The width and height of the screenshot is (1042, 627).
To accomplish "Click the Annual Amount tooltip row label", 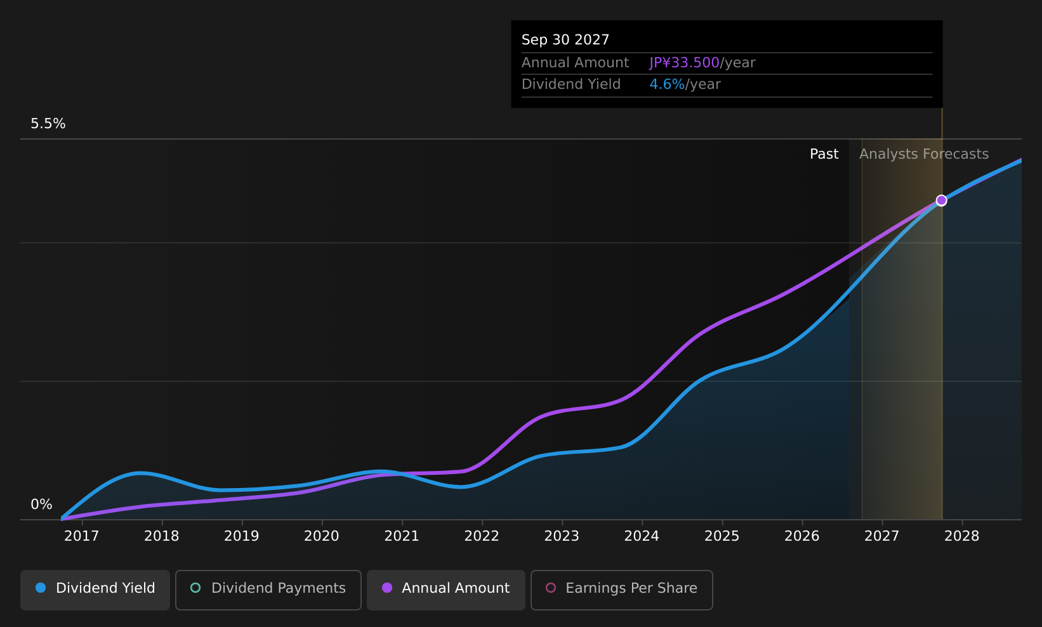I will pyautogui.click(x=576, y=63).
